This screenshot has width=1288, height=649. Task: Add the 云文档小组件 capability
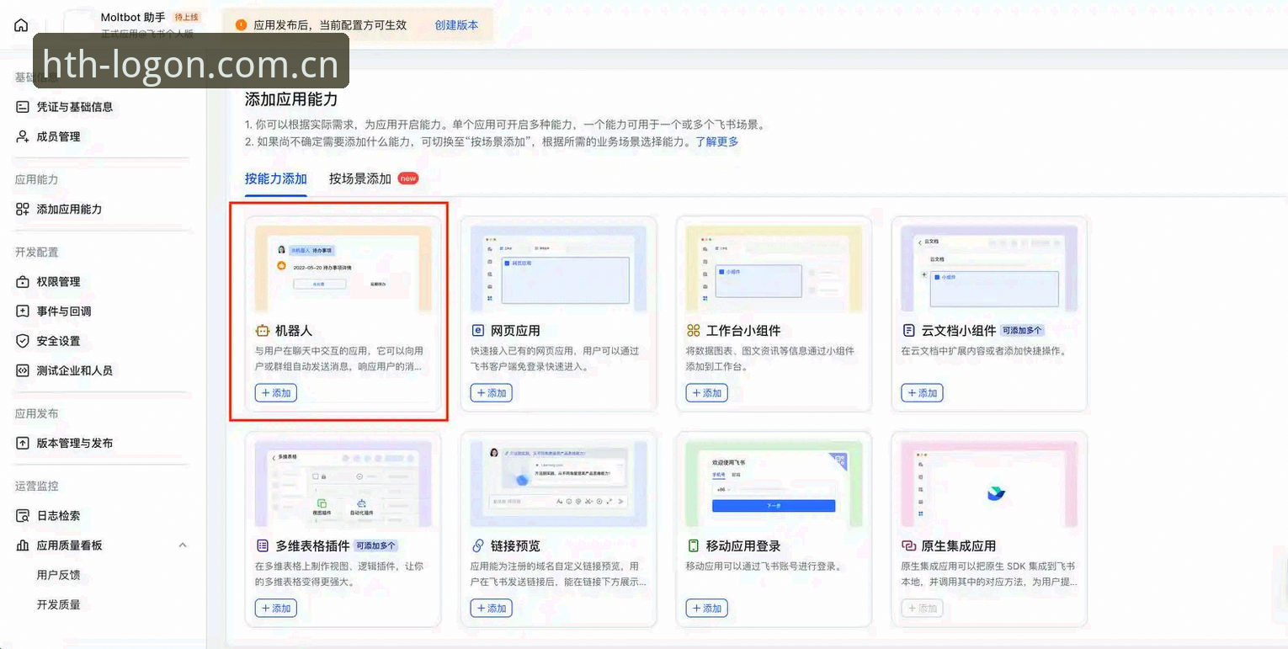[x=923, y=393]
